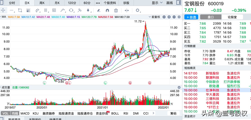Click 中际联合 in the 短线精灵 list
Viewport: 251px width, 120px height.
[x=212, y=82]
